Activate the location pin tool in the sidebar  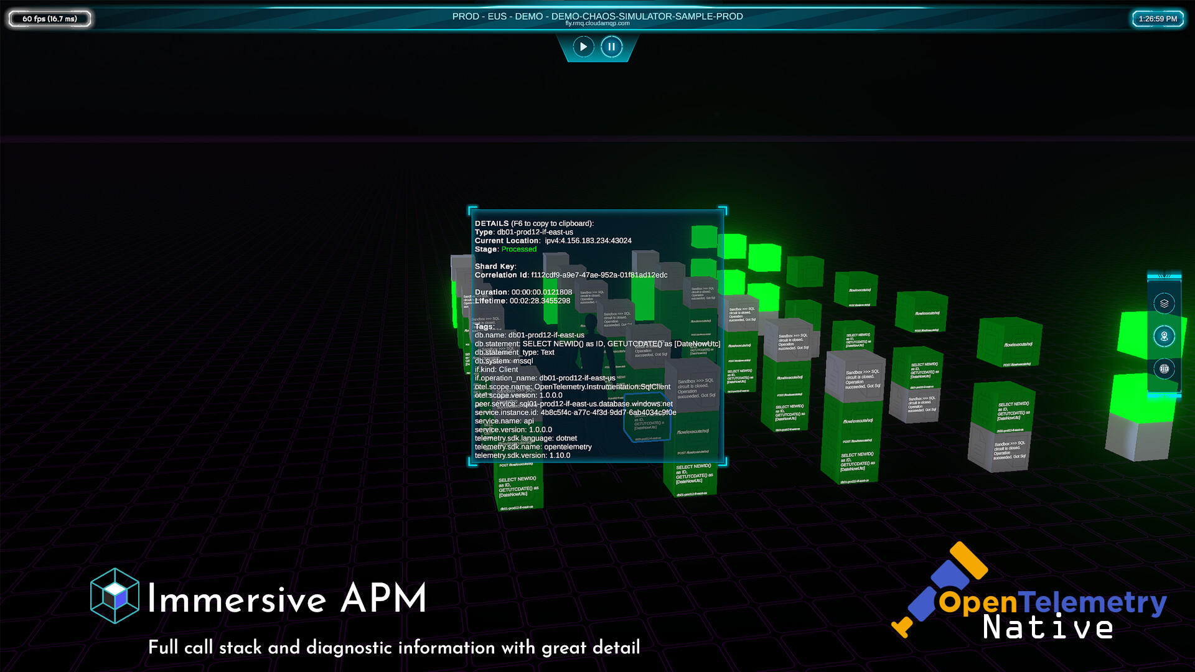pos(1165,336)
